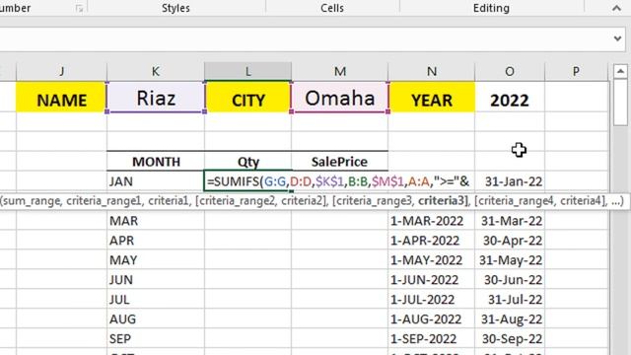Select column M header
The height and width of the screenshot is (355, 631).
tap(339, 71)
